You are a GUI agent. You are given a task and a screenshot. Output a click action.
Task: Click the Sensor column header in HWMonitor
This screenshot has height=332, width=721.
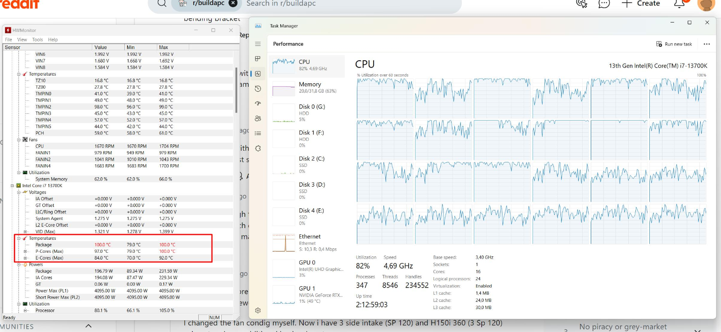pos(47,47)
